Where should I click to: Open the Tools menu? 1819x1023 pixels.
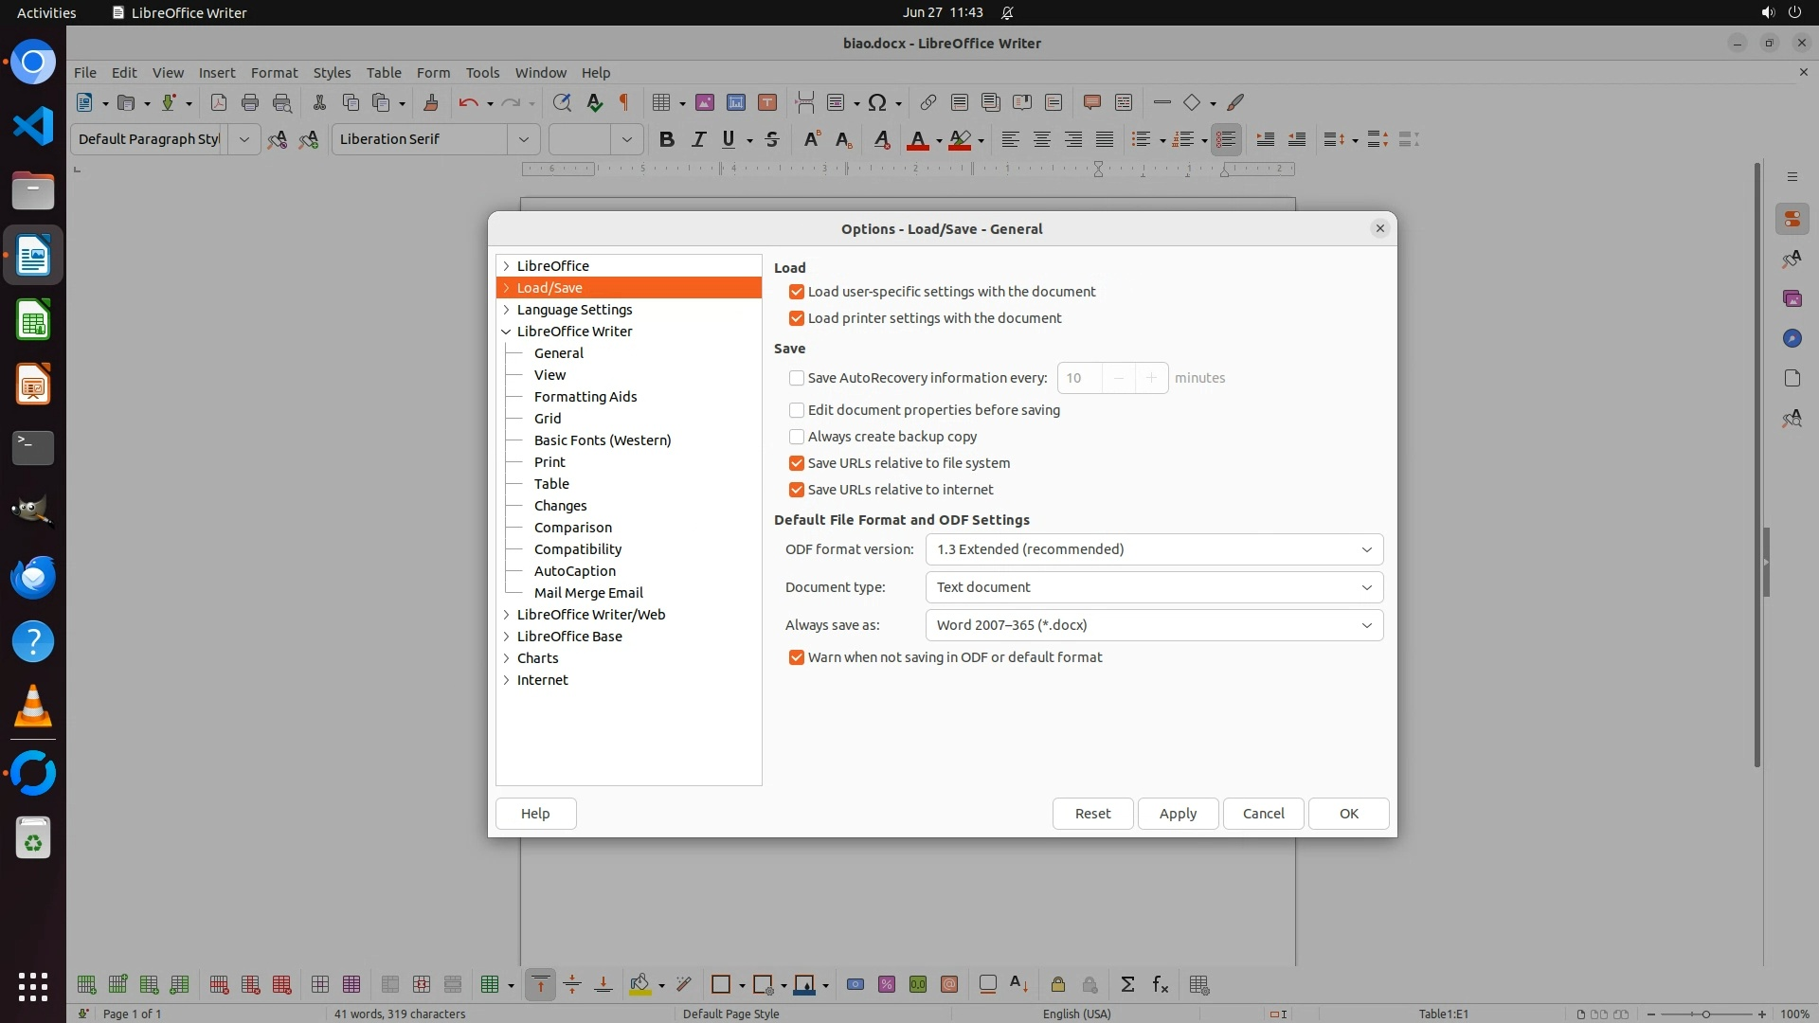(481, 72)
